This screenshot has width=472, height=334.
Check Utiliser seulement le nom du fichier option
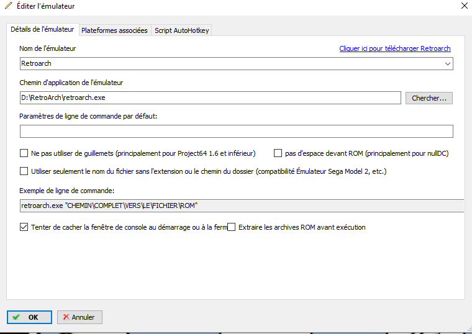coord(24,171)
